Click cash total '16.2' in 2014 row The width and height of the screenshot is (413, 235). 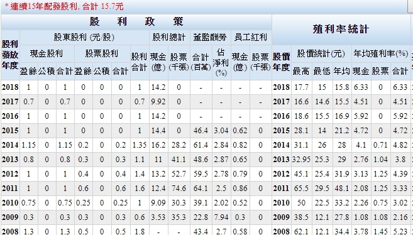(x=158, y=145)
